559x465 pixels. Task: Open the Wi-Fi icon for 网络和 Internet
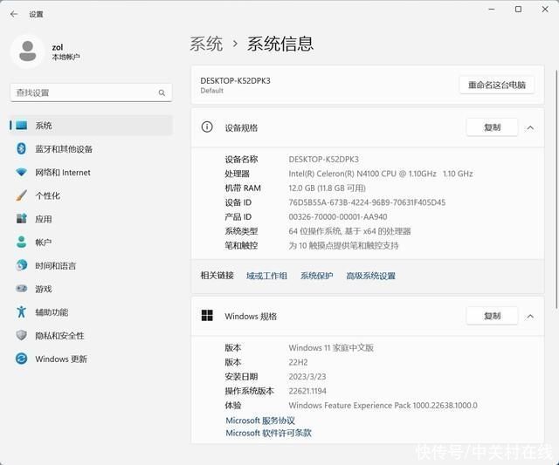21,173
